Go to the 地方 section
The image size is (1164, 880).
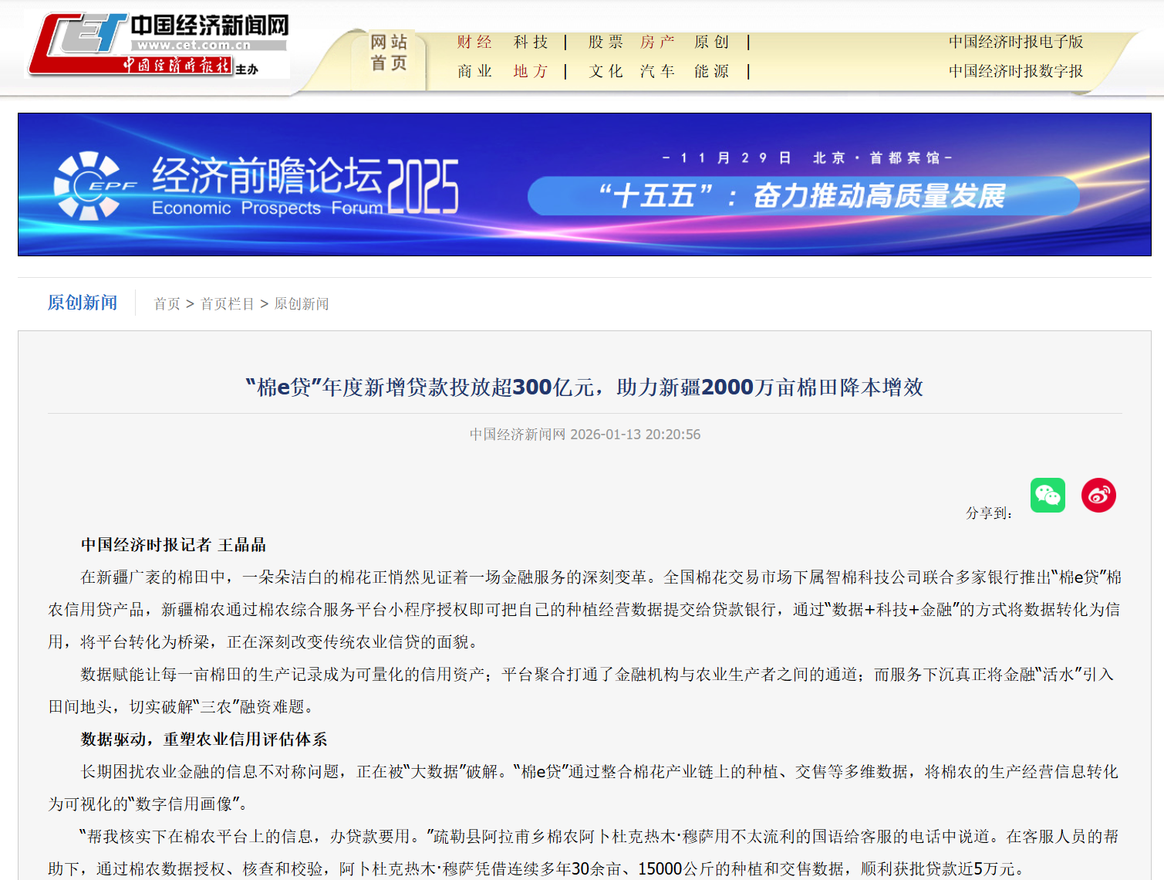(x=531, y=71)
